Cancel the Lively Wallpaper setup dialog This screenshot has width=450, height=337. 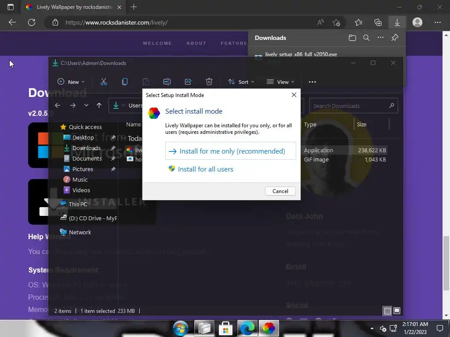coord(280,191)
